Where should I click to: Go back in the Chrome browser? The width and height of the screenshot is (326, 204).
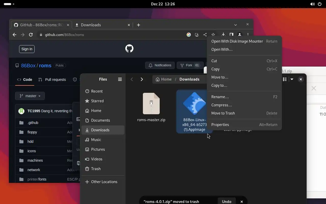pos(15,35)
